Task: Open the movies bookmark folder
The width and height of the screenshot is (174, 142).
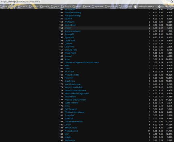Action: [x=77, y=7]
